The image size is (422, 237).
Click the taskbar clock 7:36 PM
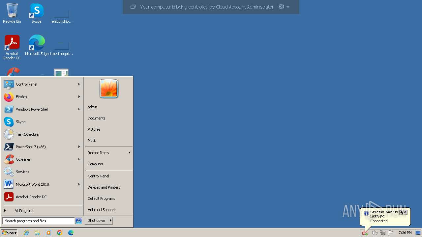(x=405, y=233)
